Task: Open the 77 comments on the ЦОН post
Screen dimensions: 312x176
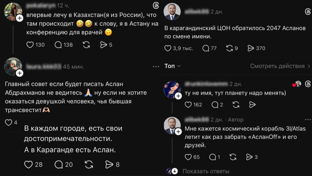Action: coord(206,48)
